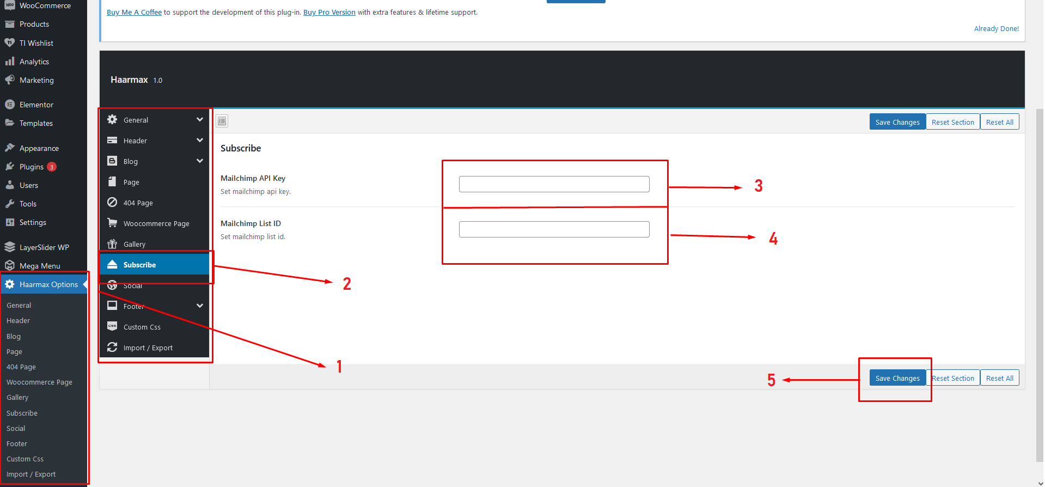This screenshot has height=487, width=1045.
Task: Click the top Reset Section button
Action: pos(953,122)
